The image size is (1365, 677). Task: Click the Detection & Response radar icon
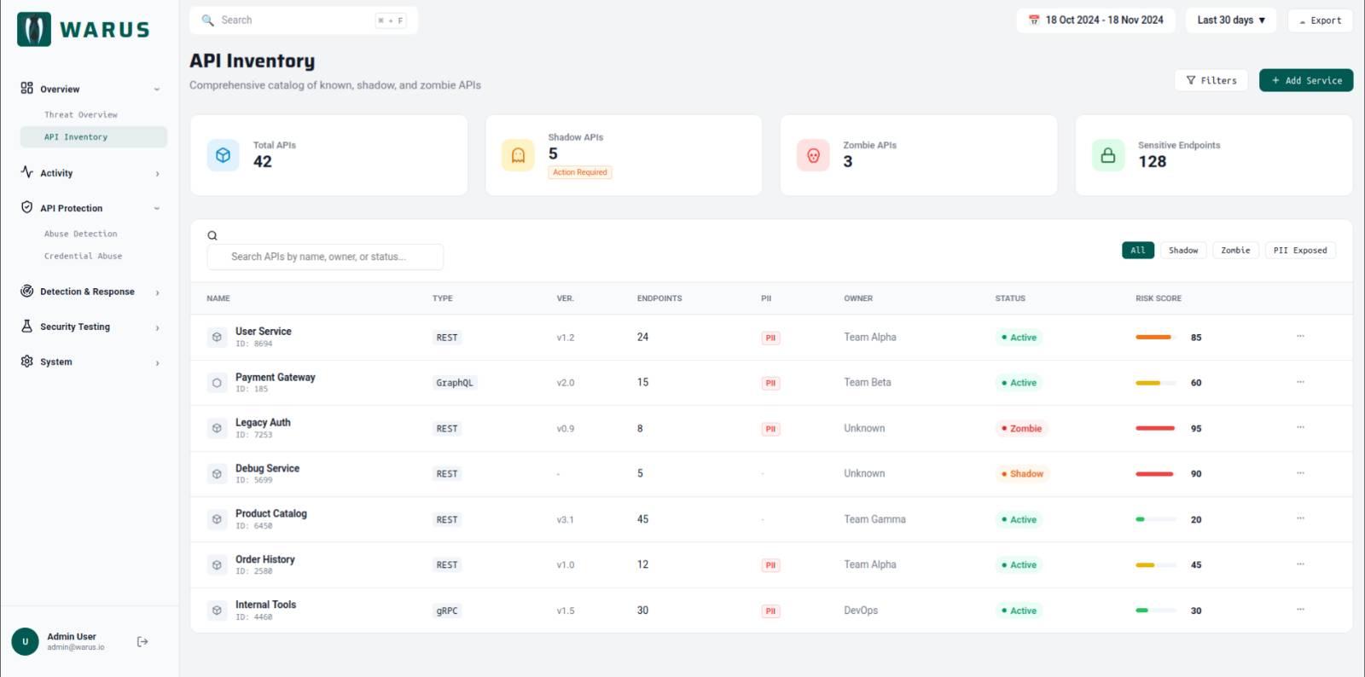point(26,291)
